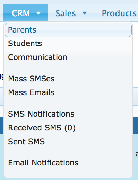Open the Products menu

click(119, 13)
